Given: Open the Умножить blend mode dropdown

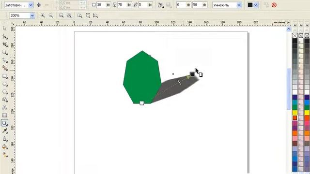Looking at the screenshot, I should (x=239, y=5).
